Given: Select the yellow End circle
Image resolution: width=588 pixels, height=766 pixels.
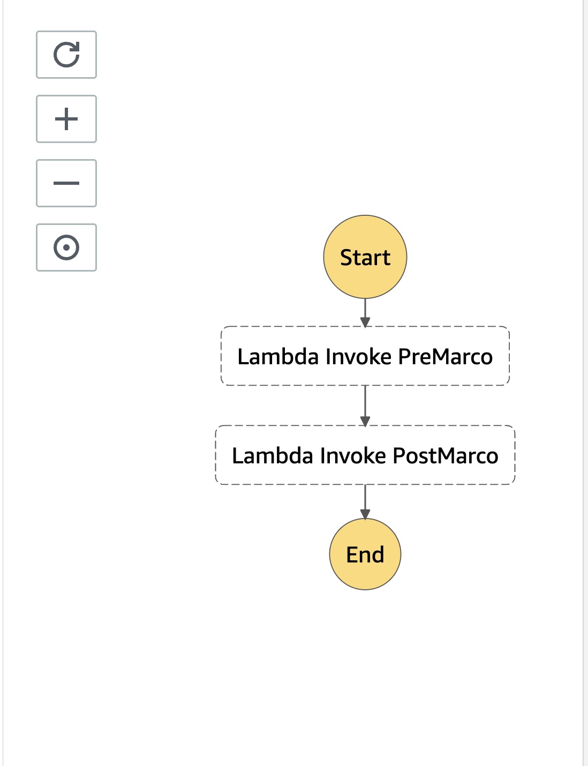Looking at the screenshot, I should tap(365, 554).
